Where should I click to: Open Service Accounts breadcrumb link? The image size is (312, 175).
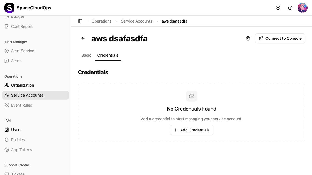(x=136, y=21)
